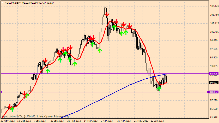Select the green up arrow just above the 92.408 line
The image size is (219, 123).
click(x=48, y=71)
